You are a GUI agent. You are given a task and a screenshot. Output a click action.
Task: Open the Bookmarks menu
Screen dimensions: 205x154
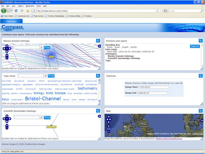click(31, 6)
